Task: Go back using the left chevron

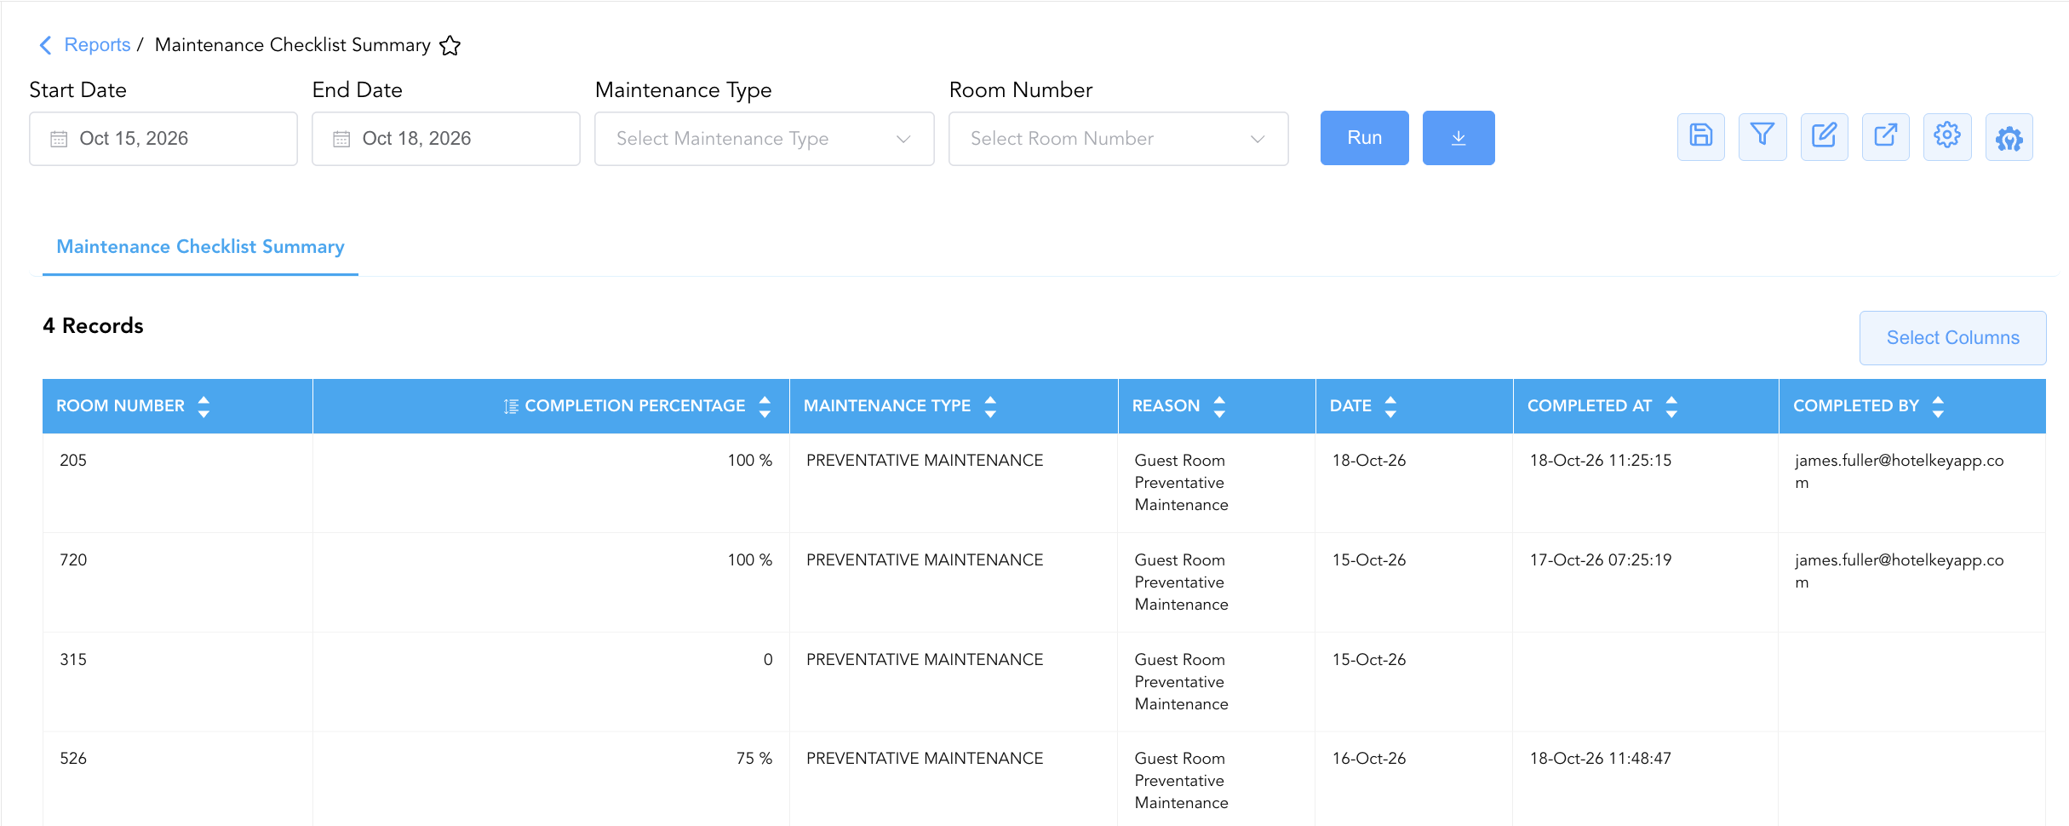Action: 46,45
